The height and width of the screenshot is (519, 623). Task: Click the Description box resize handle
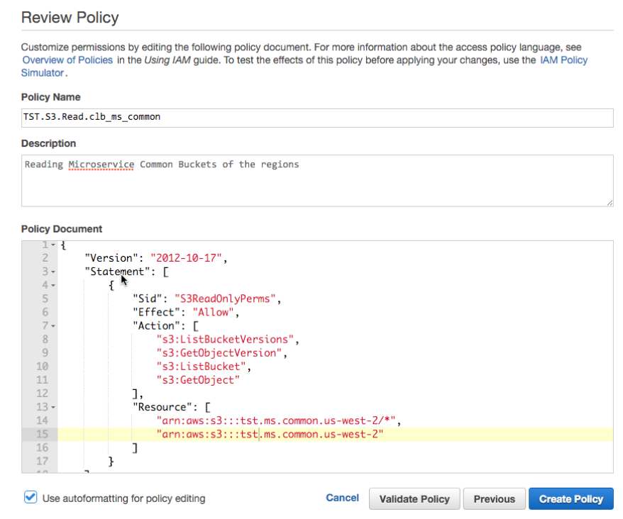pos(610,203)
